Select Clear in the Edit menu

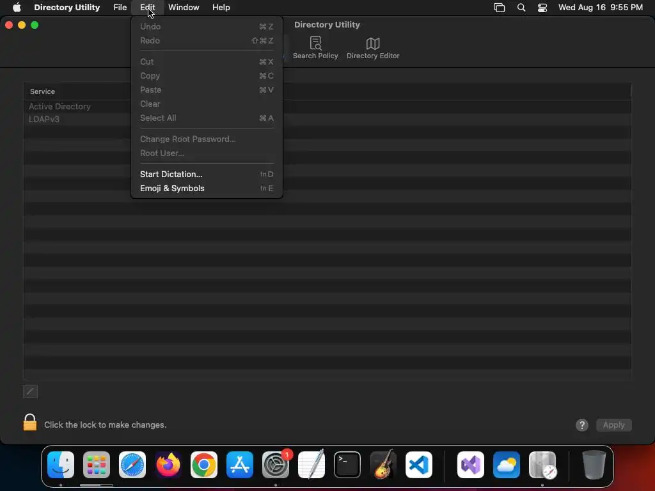point(207,104)
